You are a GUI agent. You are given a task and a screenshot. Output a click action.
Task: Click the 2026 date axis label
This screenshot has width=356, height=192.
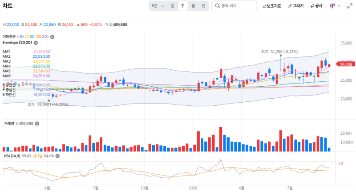[193, 188]
